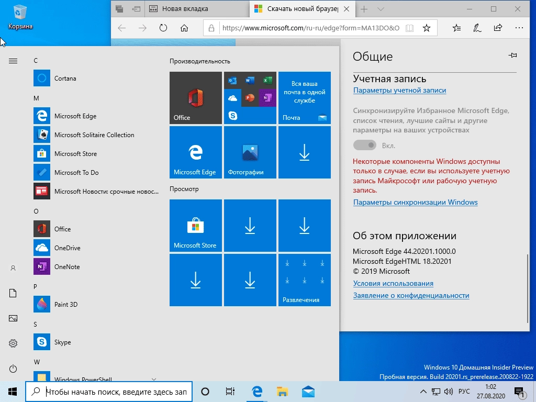Screen dimensions: 536x402
Task: Click the Microsoft Edge tile
Action: (196, 152)
